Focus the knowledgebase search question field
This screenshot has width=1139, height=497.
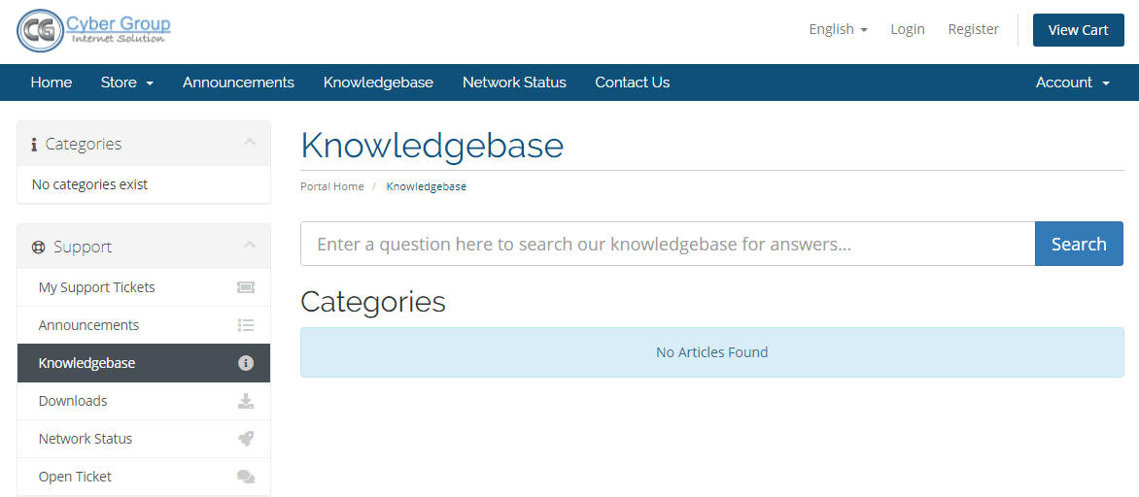(x=668, y=244)
